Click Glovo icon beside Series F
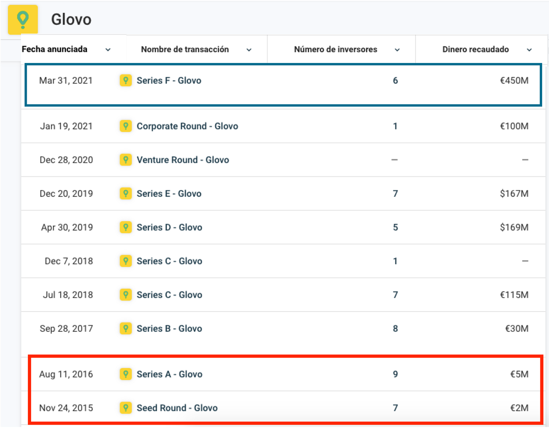 [x=126, y=80]
